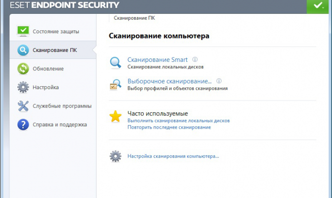The width and height of the screenshot is (332, 198).
Task: Click Выполнить сканирование локальных дисков link
Action: pyautogui.click(x=178, y=120)
